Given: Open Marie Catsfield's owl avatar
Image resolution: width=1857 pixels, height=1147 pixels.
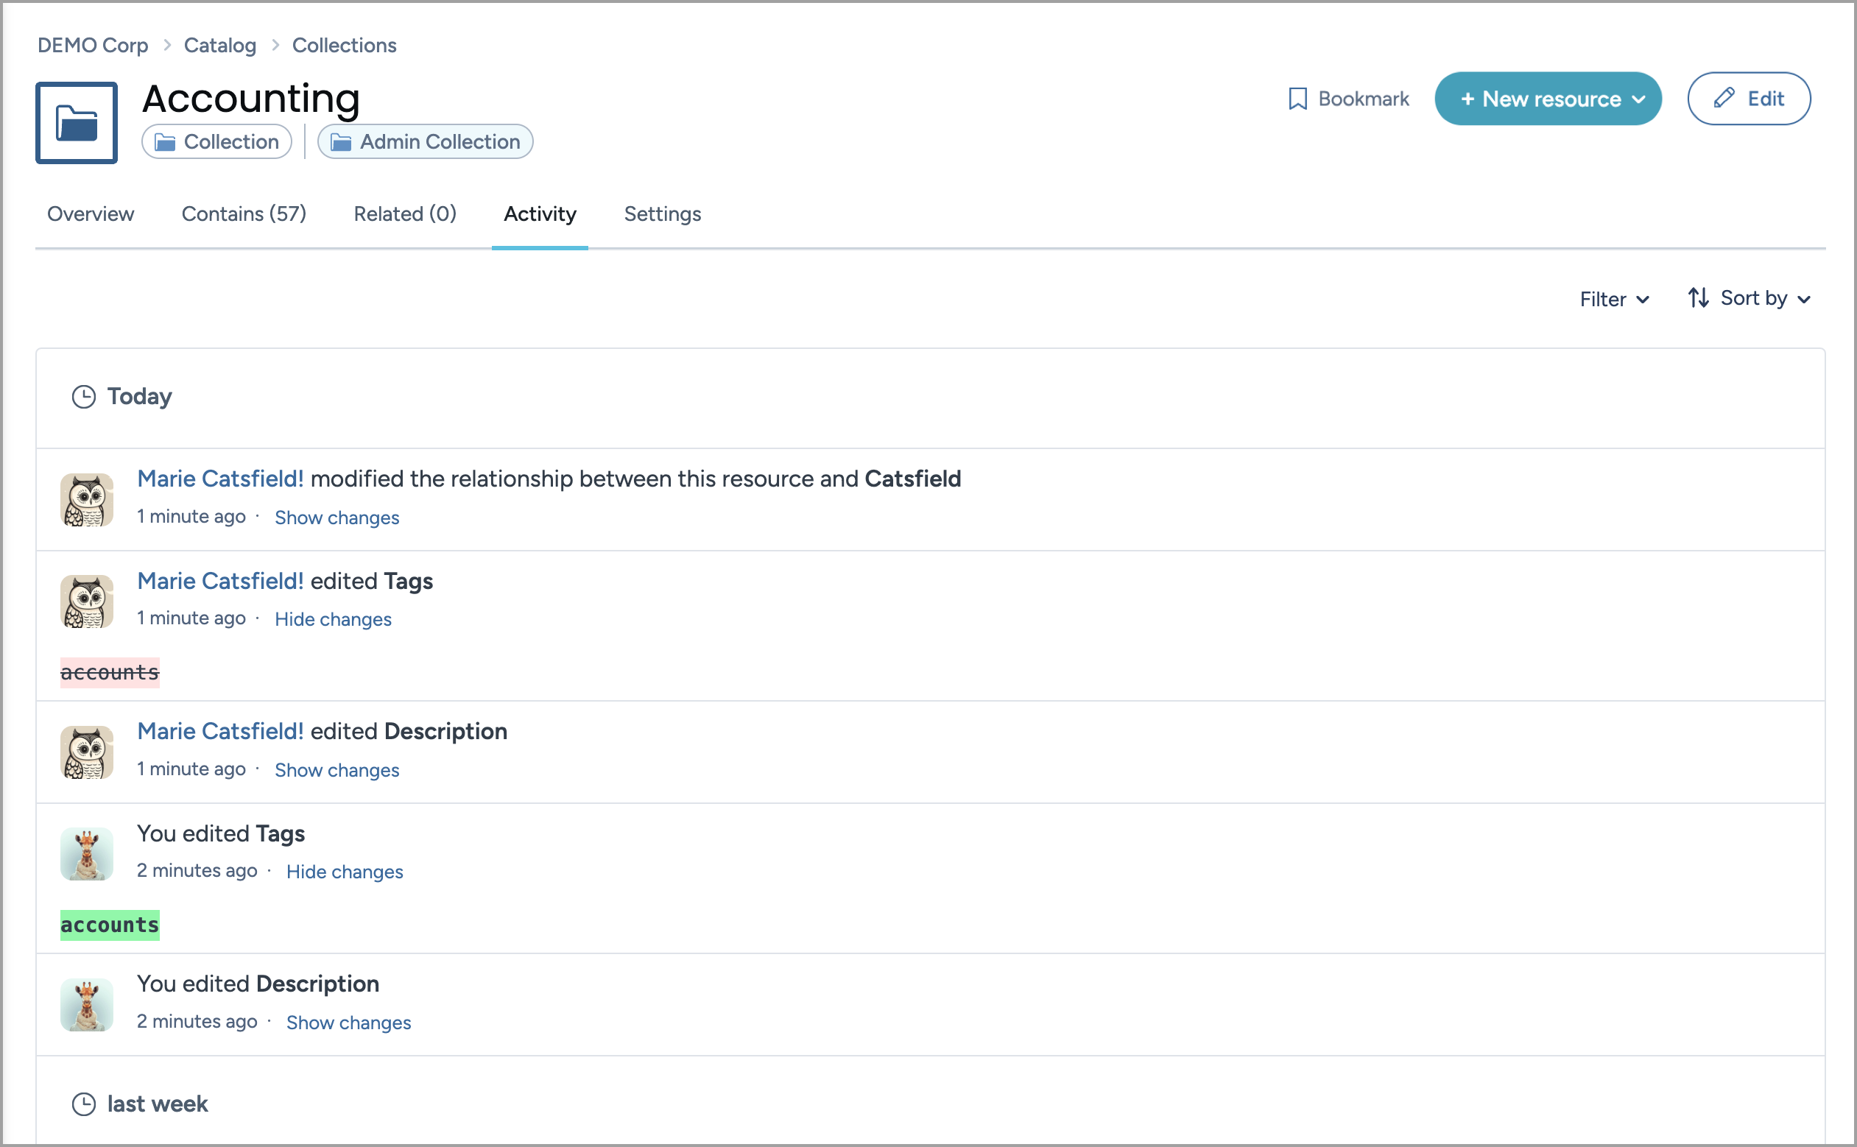Looking at the screenshot, I should click(x=86, y=499).
